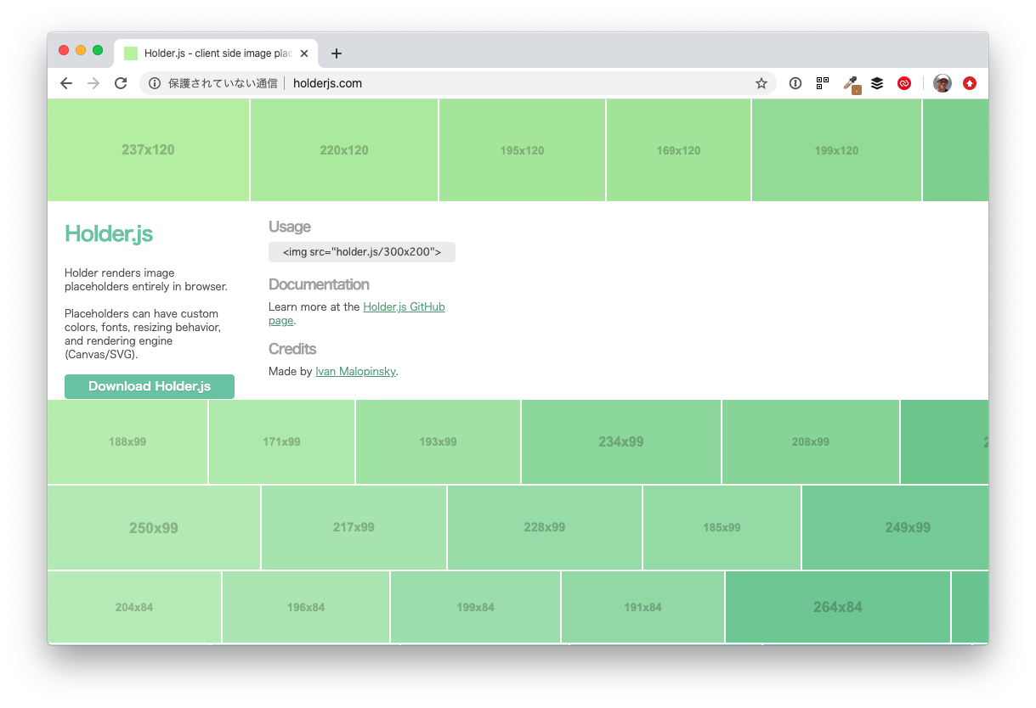Click the 196x84 placeholder image
Viewport: 1036px width, 708px height.
tap(306, 607)
